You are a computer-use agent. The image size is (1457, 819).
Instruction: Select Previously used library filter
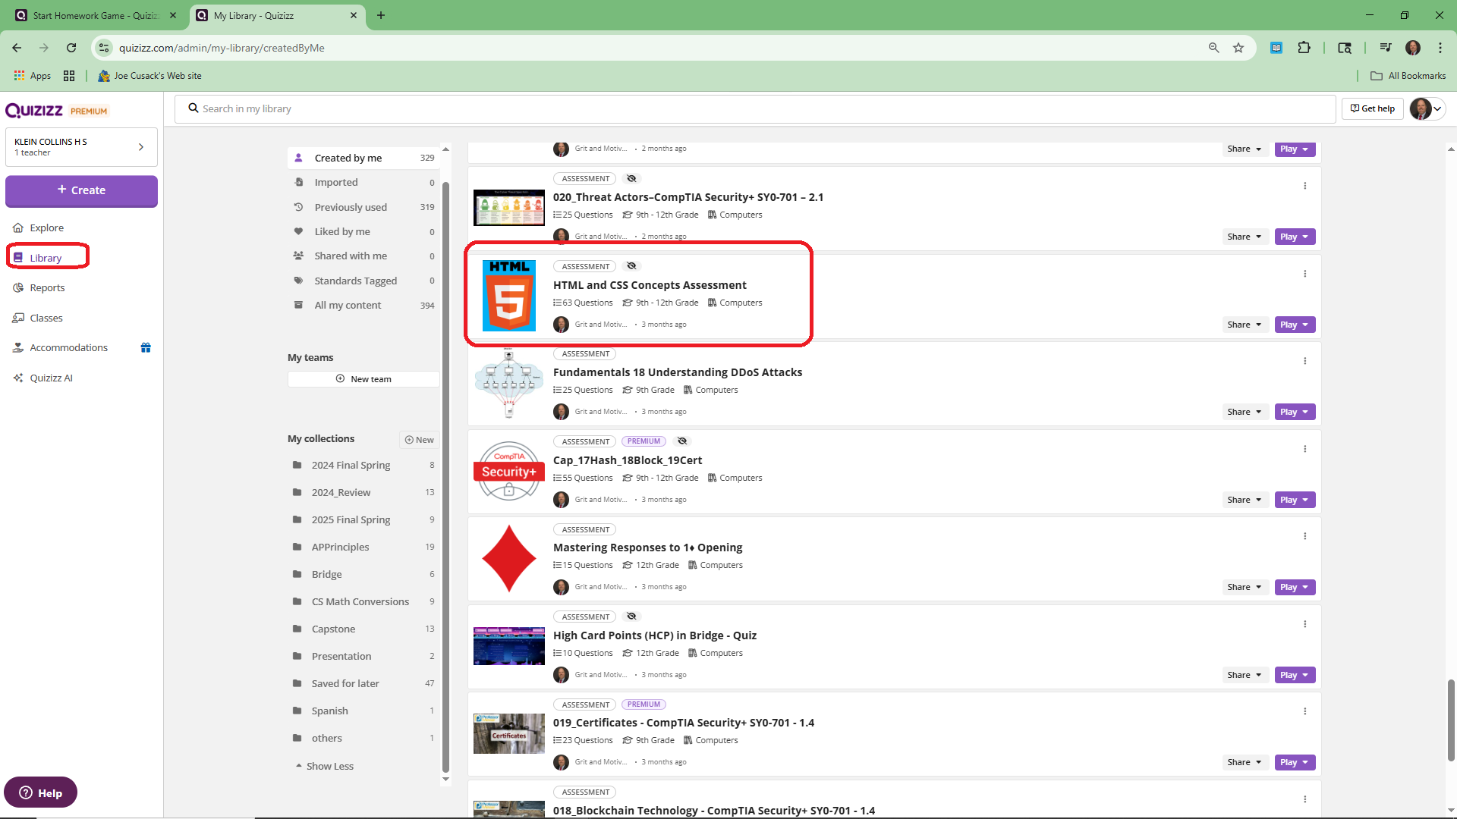[x=351, y=207]
